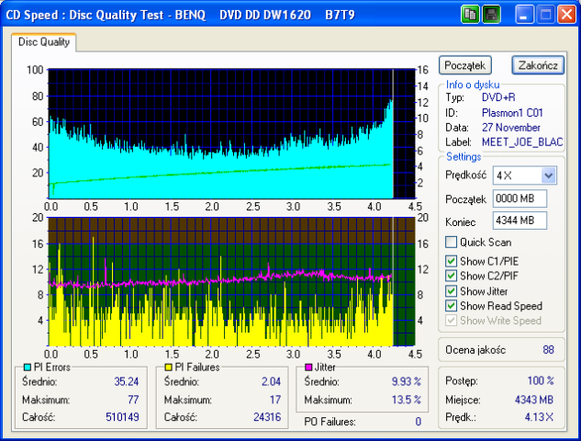This screenshot has height=441, width=581.
Task: Click the PI Failures Średnio value 2.04
Action: pos(272,381)
